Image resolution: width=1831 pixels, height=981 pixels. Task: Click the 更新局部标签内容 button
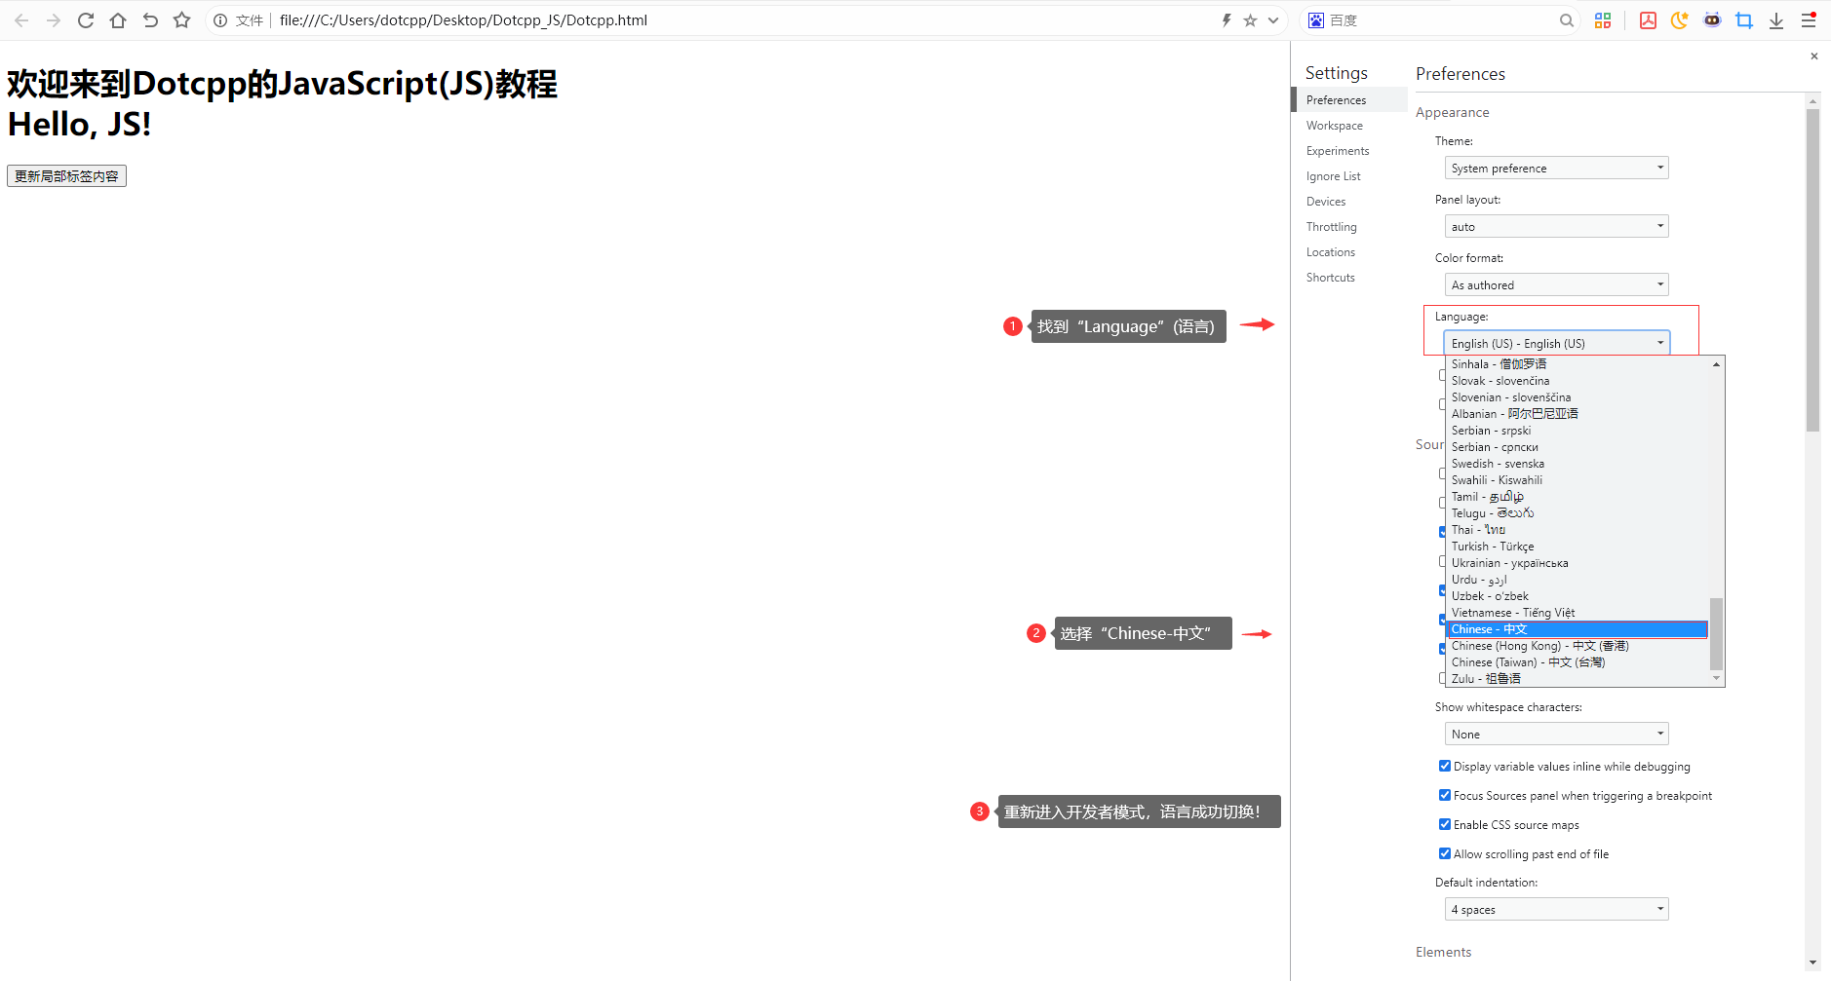click(x=66, y=176)
